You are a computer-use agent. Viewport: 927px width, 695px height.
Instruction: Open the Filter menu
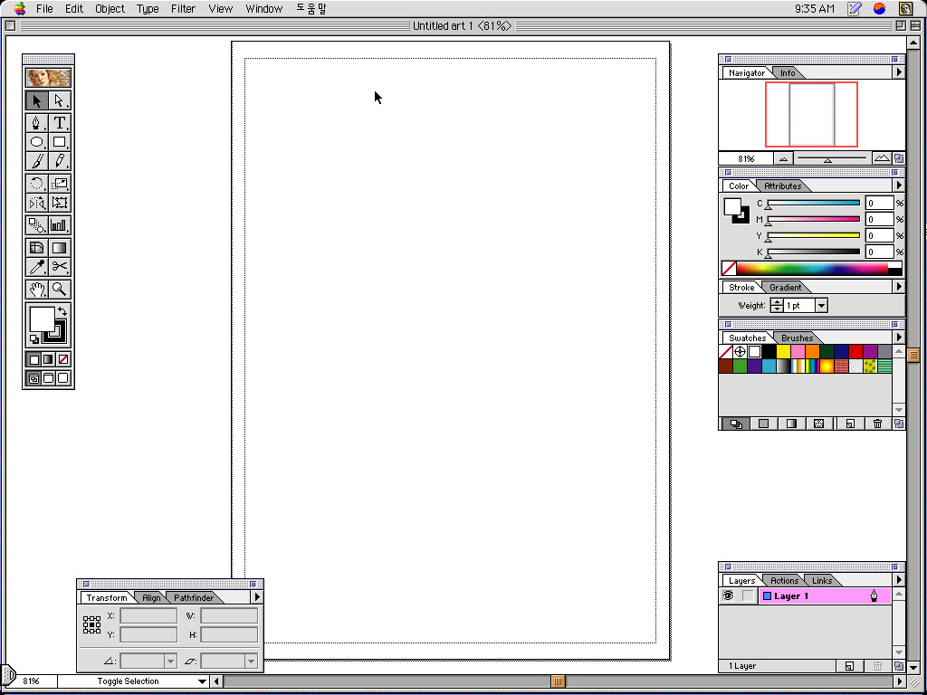[x=183, y=8]
